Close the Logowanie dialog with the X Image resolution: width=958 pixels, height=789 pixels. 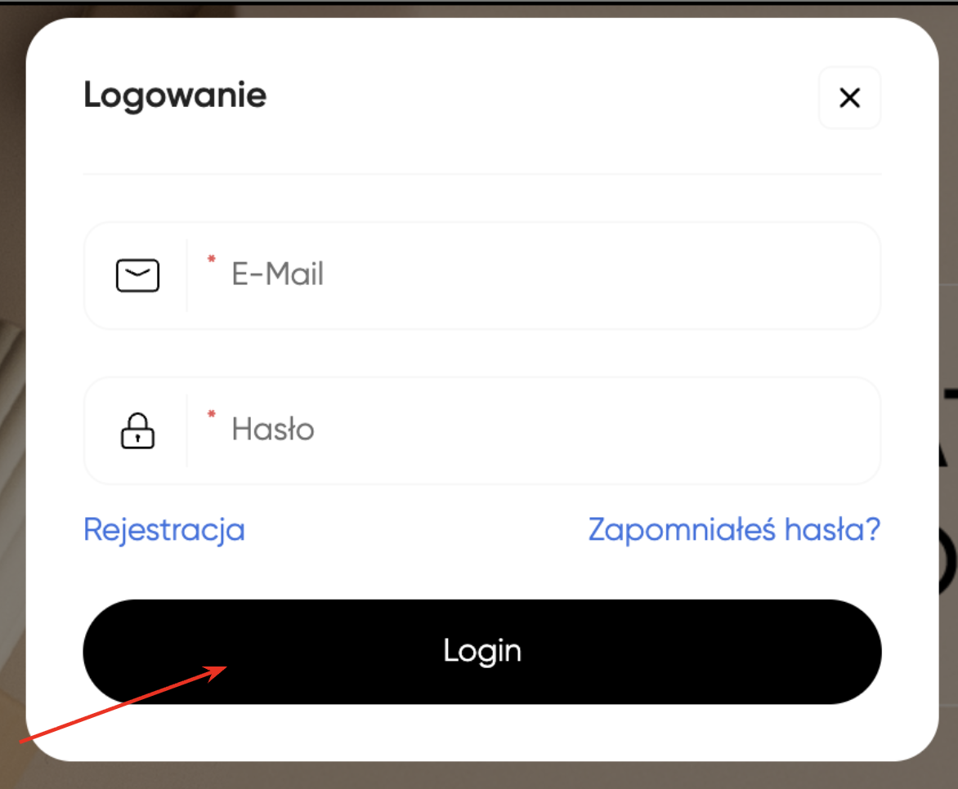click(x=849, y=98)
